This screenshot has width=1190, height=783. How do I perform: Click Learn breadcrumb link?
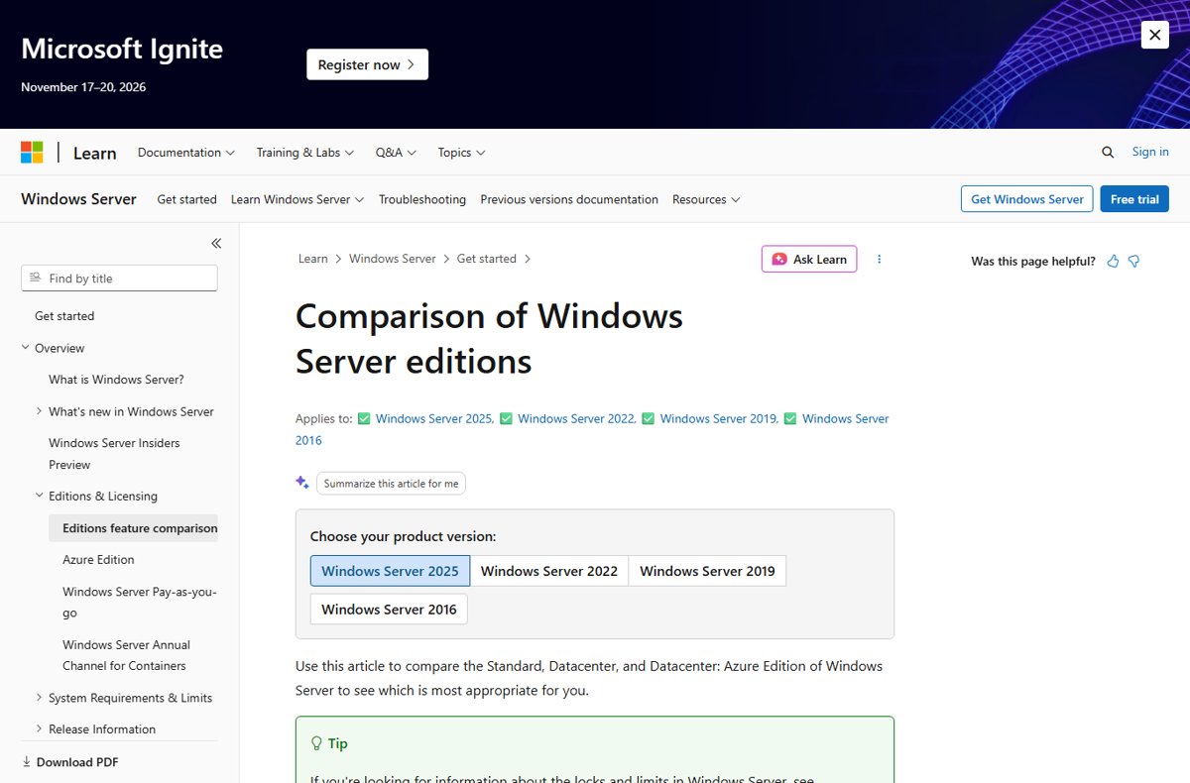click(312, 259)
